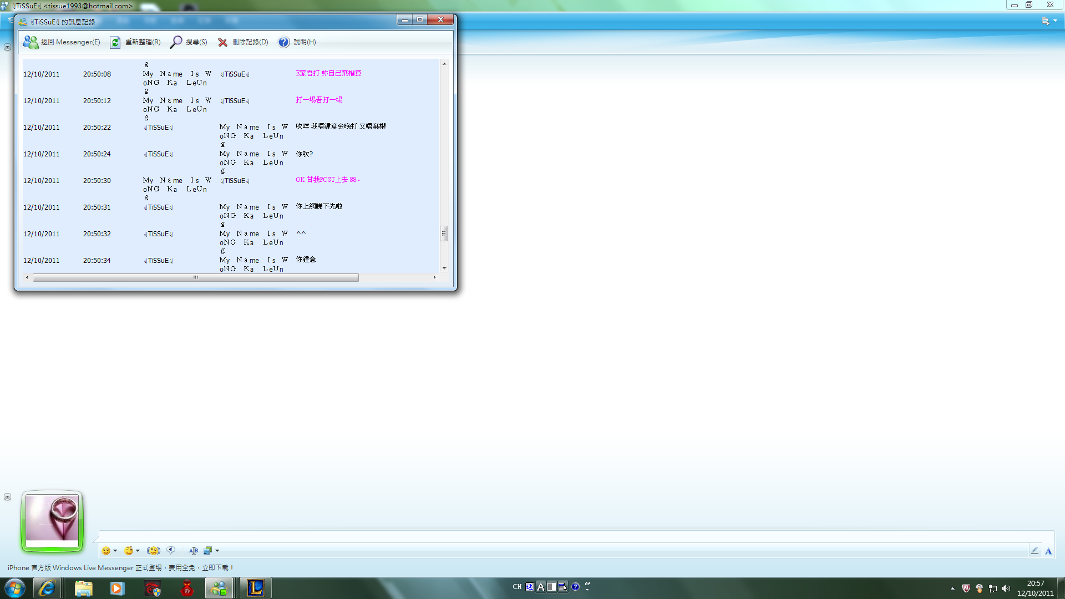Image resolution: width=1065 pixels, height=599 pixels.
Task: Open background picture dropdown arrow
Action: pyautogui.click(x=217, y=551)
